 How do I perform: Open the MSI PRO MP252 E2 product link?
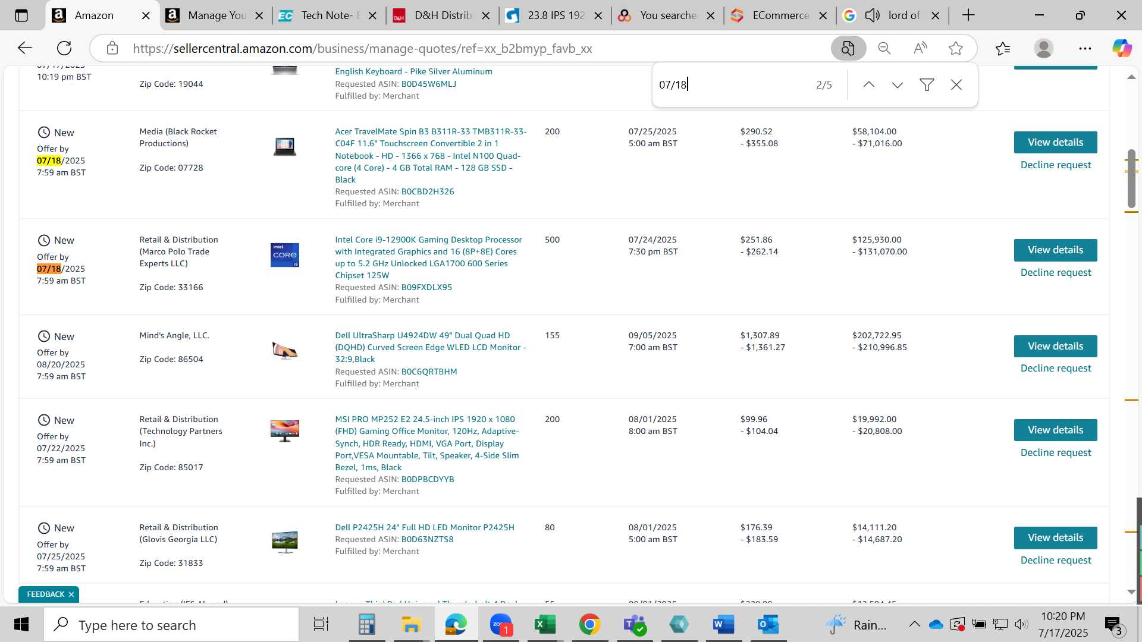coord(426,443)
